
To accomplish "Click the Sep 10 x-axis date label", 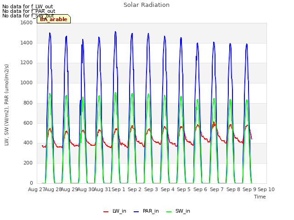I will click(266, 189).
